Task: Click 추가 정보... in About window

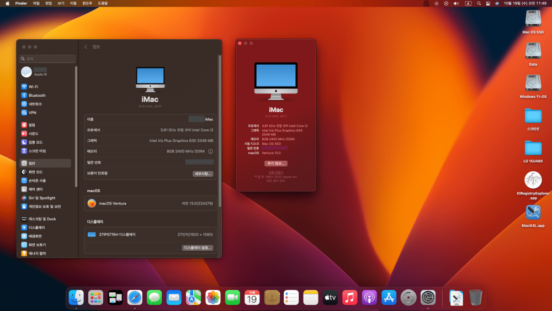Action: point(276,164)
